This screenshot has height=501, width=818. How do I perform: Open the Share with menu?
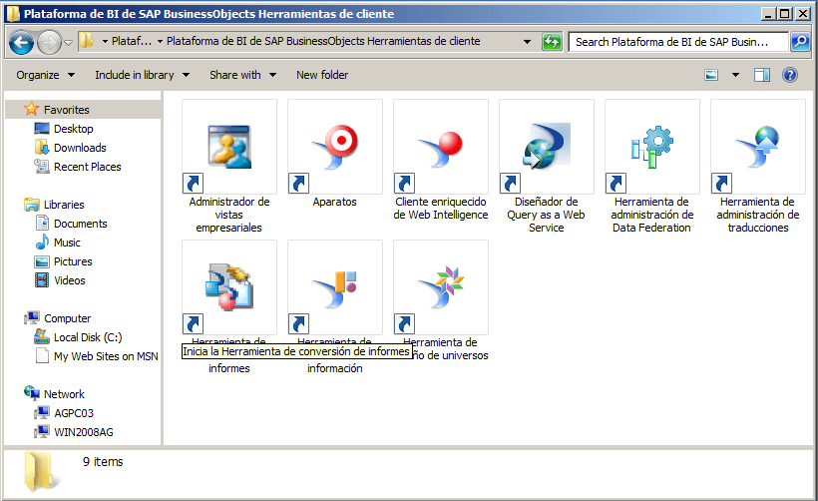(x=241, y=75)
